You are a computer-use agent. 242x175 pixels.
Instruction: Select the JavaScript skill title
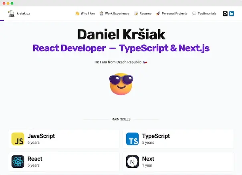click(x=41, y=136)
